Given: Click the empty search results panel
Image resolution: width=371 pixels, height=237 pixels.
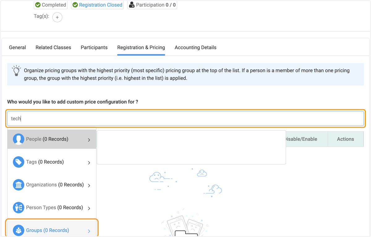Looking at the screenshot, I should 191,147.
